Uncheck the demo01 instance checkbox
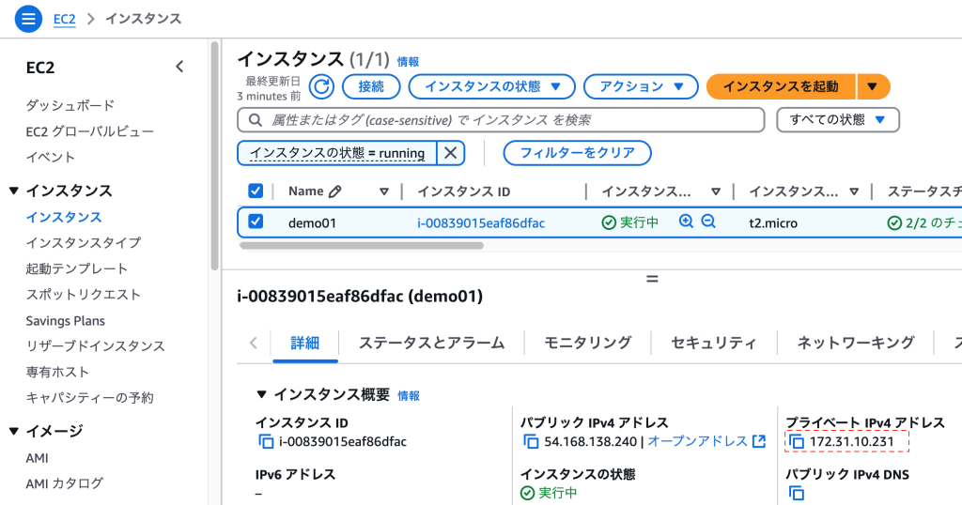Image resolution: width=962 pixels, height=505 pixels. pos(256,222)
